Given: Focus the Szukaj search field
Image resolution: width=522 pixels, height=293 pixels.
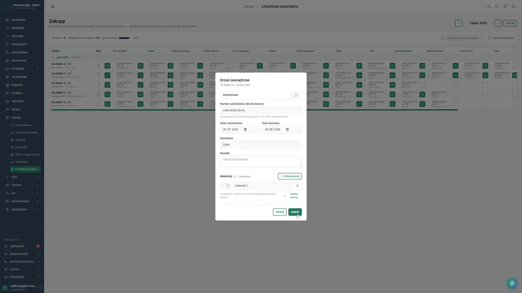Looking at the screenshot, I should coord(463,38).
